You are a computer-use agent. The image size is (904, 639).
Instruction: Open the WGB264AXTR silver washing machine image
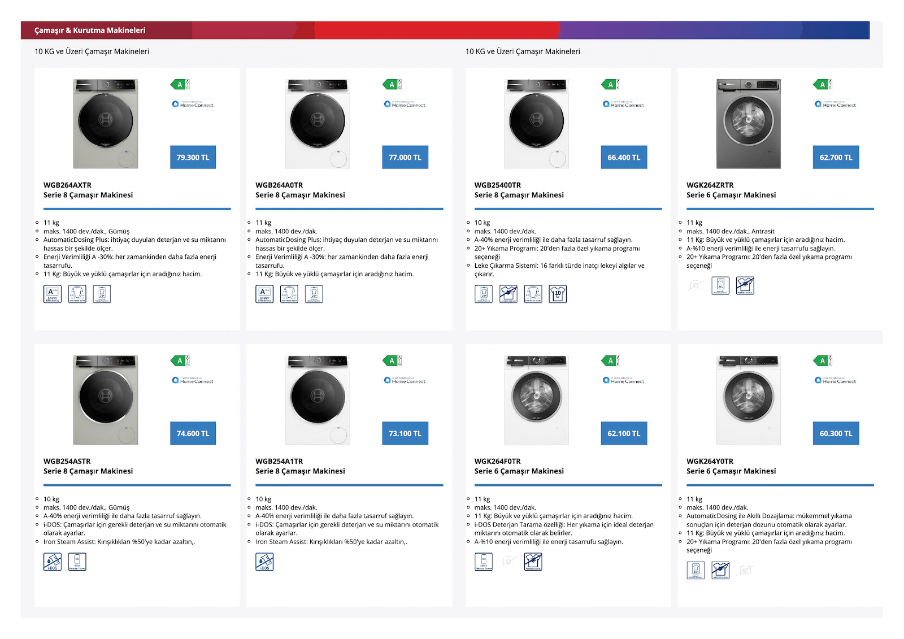106,124
